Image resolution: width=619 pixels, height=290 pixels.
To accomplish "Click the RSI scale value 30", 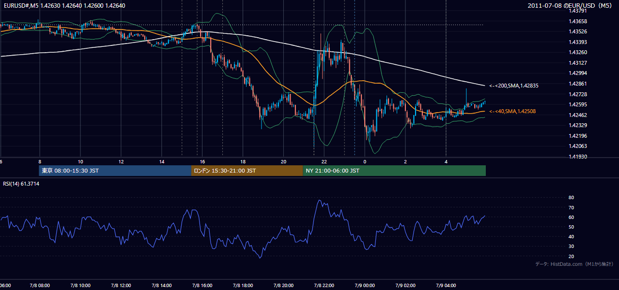I will pos(571,246).
